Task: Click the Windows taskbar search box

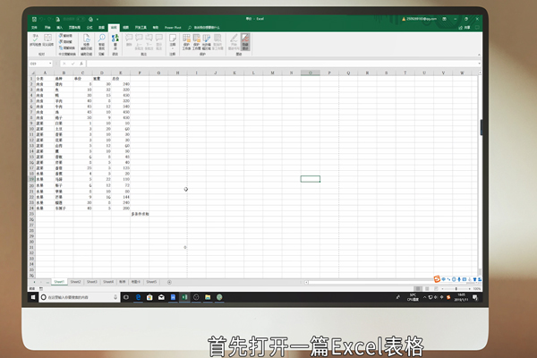Action: click(80, 297)
